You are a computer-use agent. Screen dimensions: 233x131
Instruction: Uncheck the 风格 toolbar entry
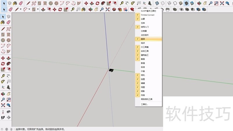coord(148,95)
